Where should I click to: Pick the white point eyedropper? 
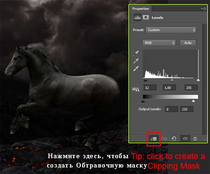136,68
